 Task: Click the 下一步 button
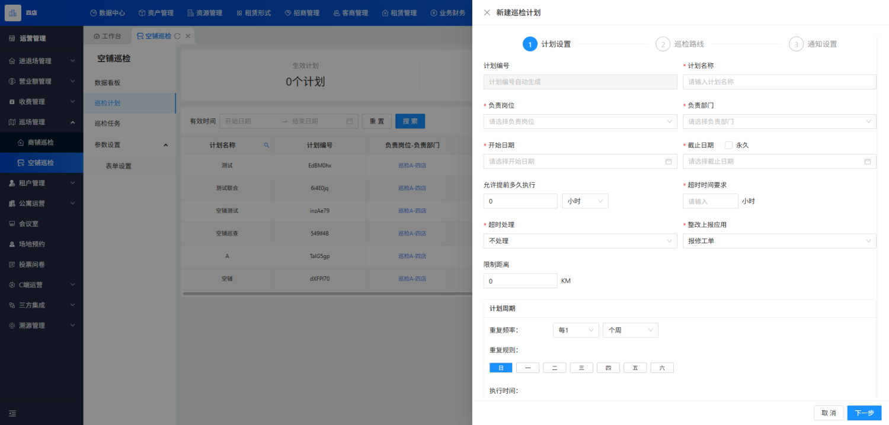point(864,413)
